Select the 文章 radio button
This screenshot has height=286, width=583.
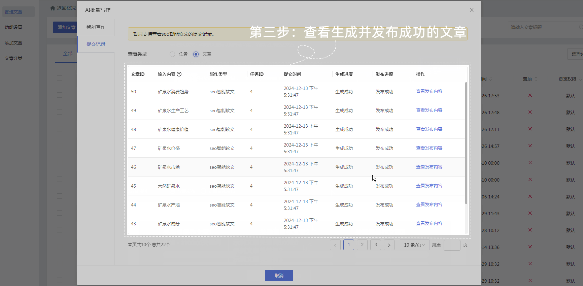pyautogui.click(x=196, y=54)
